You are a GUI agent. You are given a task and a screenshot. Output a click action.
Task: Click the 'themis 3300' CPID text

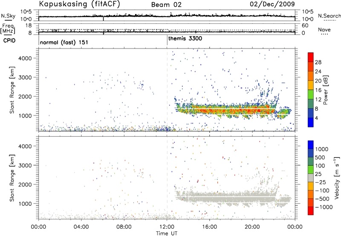click(x=185, y=38)
